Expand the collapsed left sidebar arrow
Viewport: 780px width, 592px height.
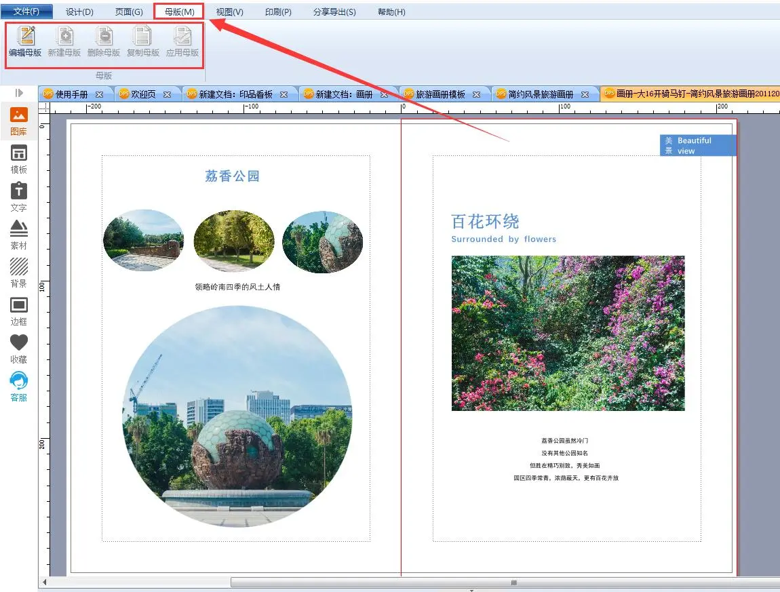[19, 93]
